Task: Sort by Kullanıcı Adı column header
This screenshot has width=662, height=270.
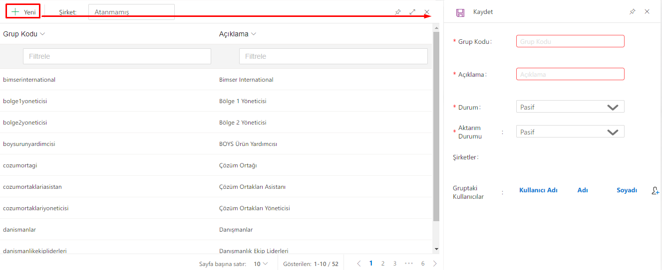Action: pyautogui.click(x=538, y=190)
